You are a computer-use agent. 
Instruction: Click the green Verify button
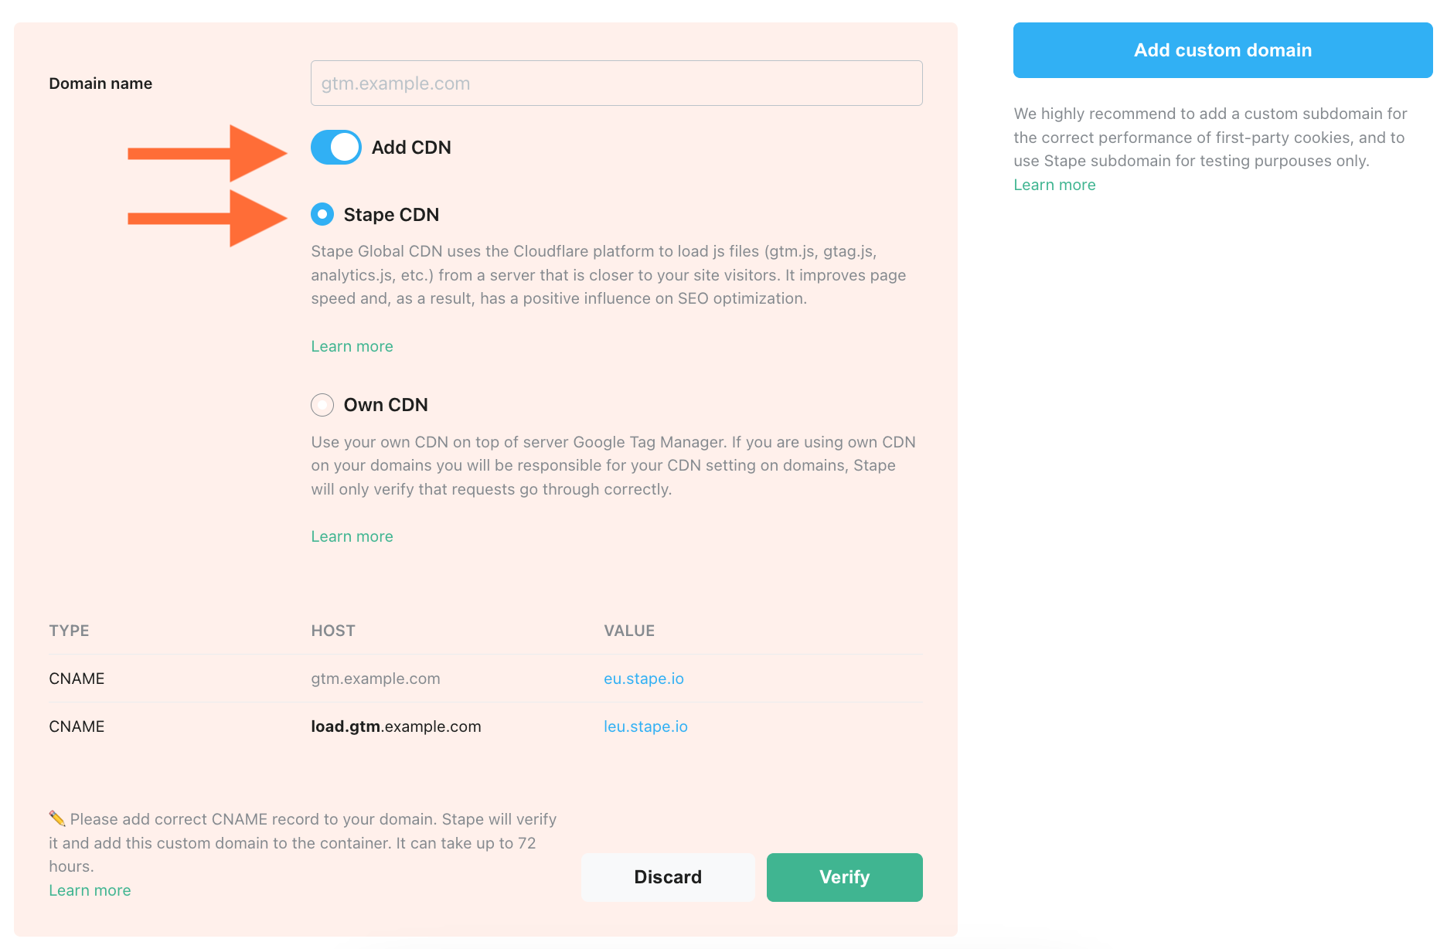(x=845, y=877)
